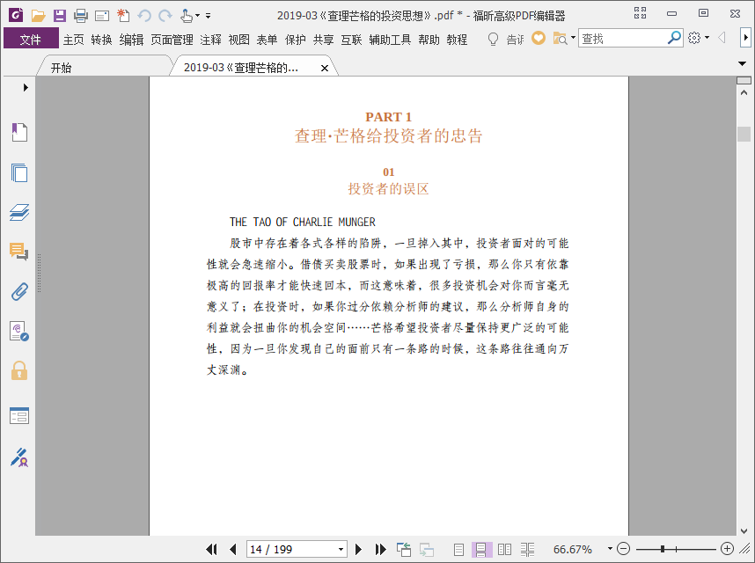Viewport: 755px width, 563px height.
Task: Open the 帮助 ribbon tab
Action: (429, 40)
